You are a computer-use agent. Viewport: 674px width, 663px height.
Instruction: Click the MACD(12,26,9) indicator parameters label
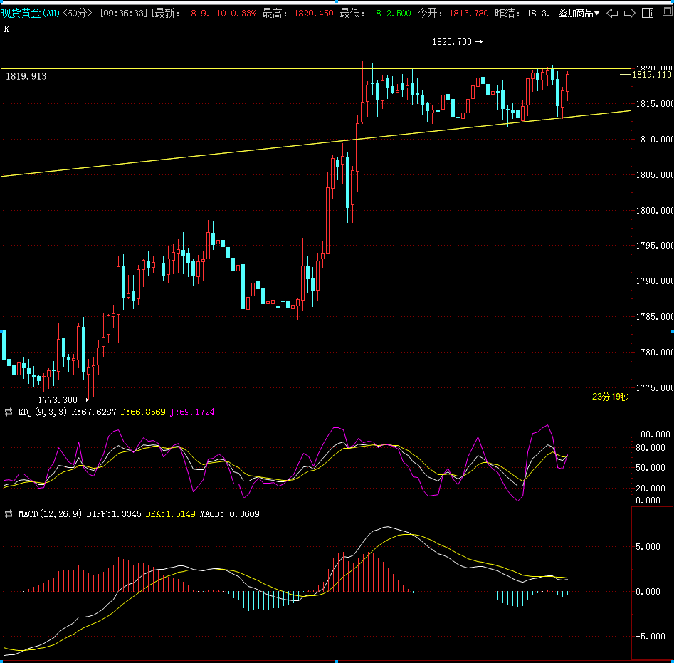(50, 513)
